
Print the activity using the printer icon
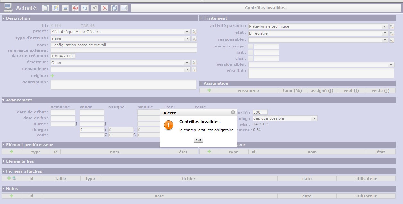point(65,8)
